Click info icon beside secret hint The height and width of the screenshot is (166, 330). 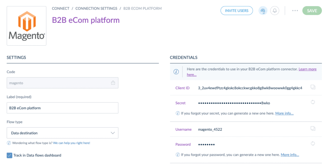(178, 113)
